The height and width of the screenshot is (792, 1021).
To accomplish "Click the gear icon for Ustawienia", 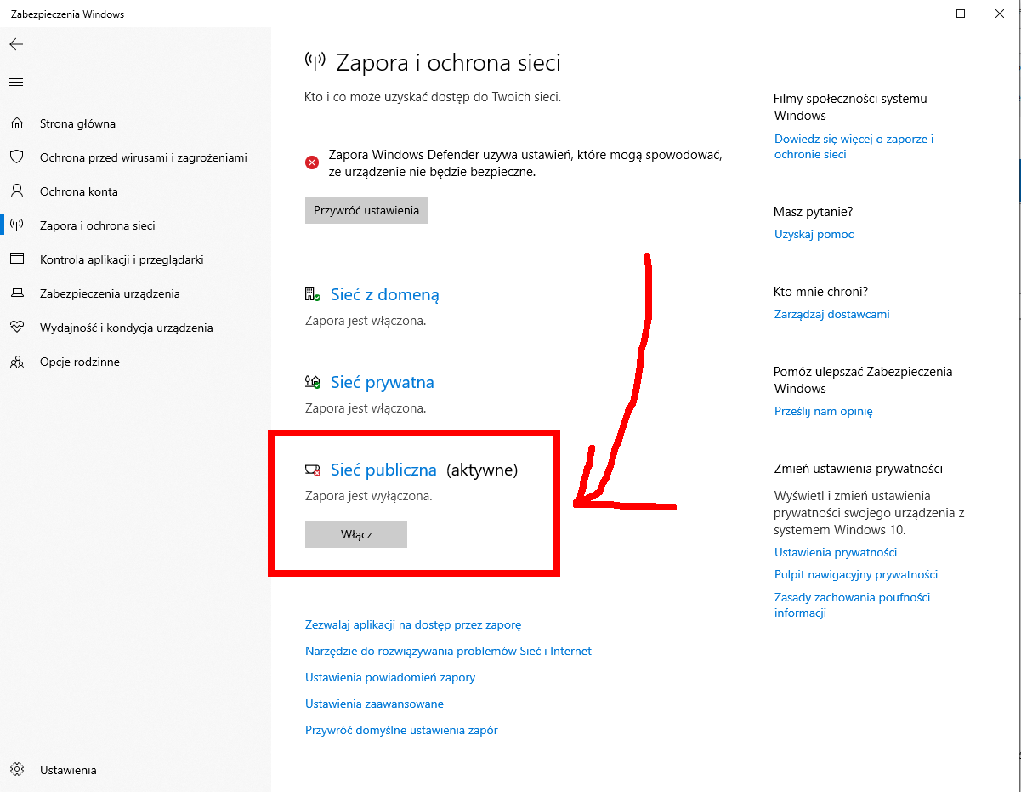I will point(16,770).
